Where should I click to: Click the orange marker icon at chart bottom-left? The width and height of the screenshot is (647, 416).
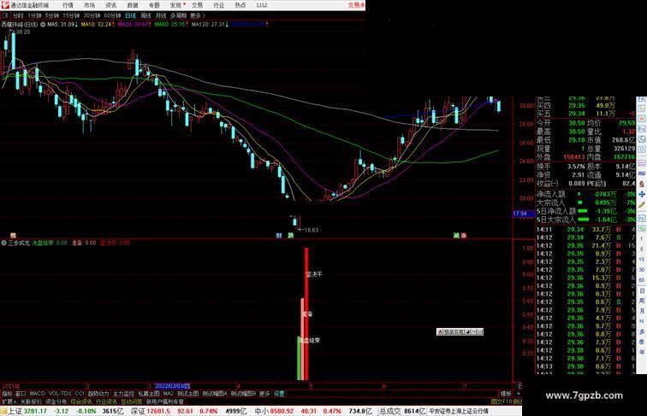[13, 235]
